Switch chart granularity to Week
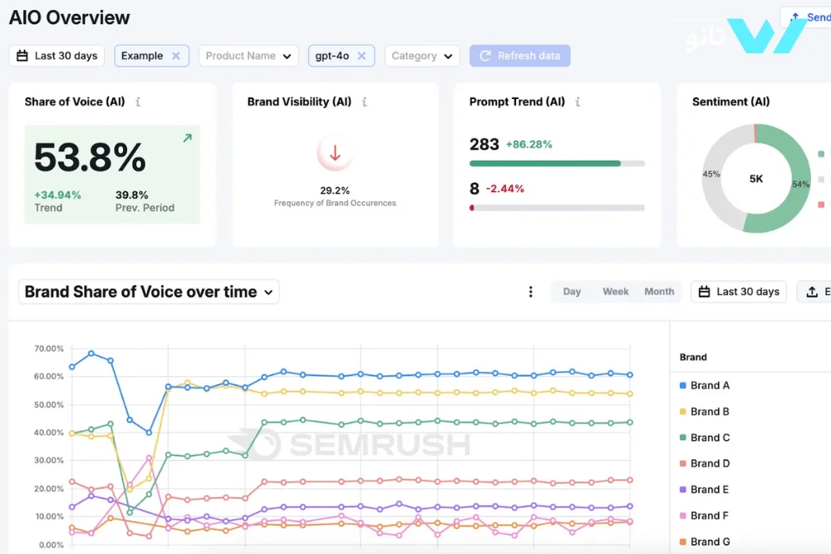The height and width of the screenshot is (554, 831). click(x=616, y=292)
